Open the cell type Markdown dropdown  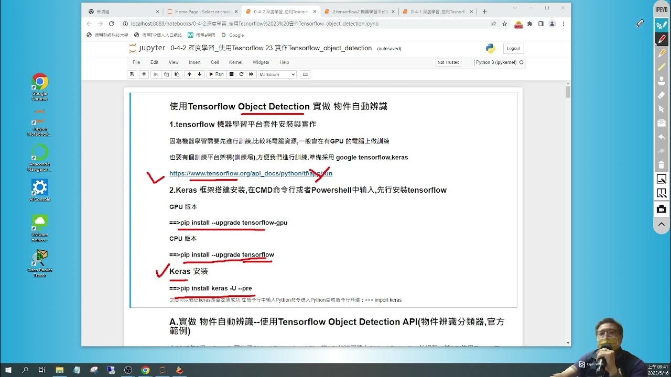277,74
